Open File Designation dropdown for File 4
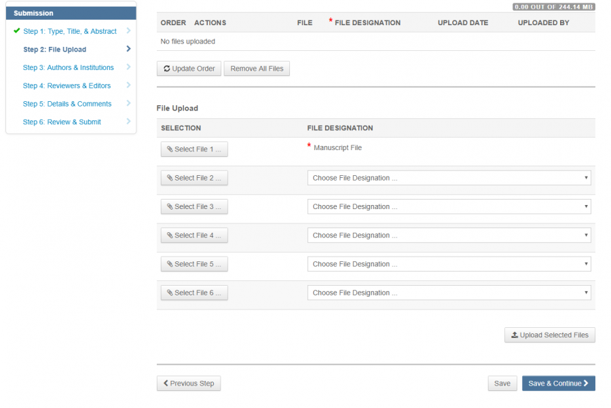611x408 pixels. click(x=449, y=236)
